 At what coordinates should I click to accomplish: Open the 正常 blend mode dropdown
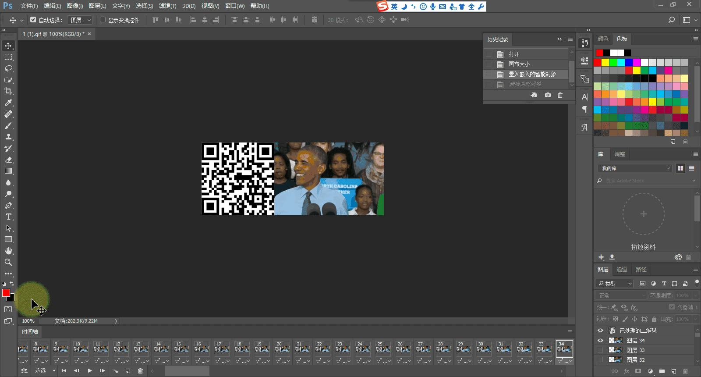pos(621,295)
